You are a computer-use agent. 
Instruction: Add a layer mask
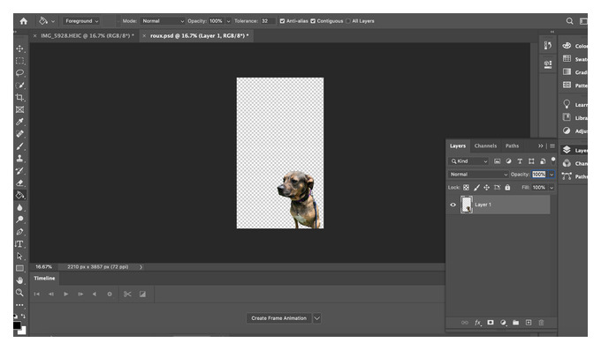coord(491,323)
